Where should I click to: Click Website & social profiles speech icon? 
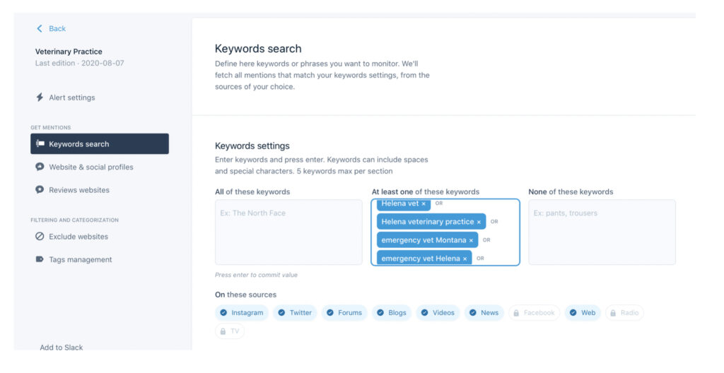pos(40,167)
